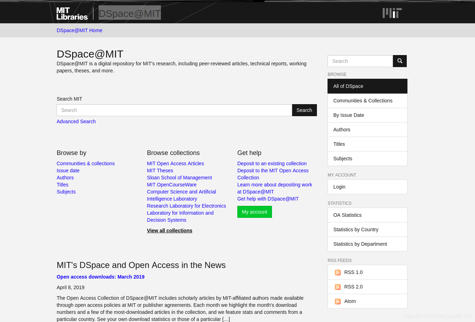Viewport: 475px width, 322px height.
Task: Open Statistics by Department
Action: pos(367,244)
